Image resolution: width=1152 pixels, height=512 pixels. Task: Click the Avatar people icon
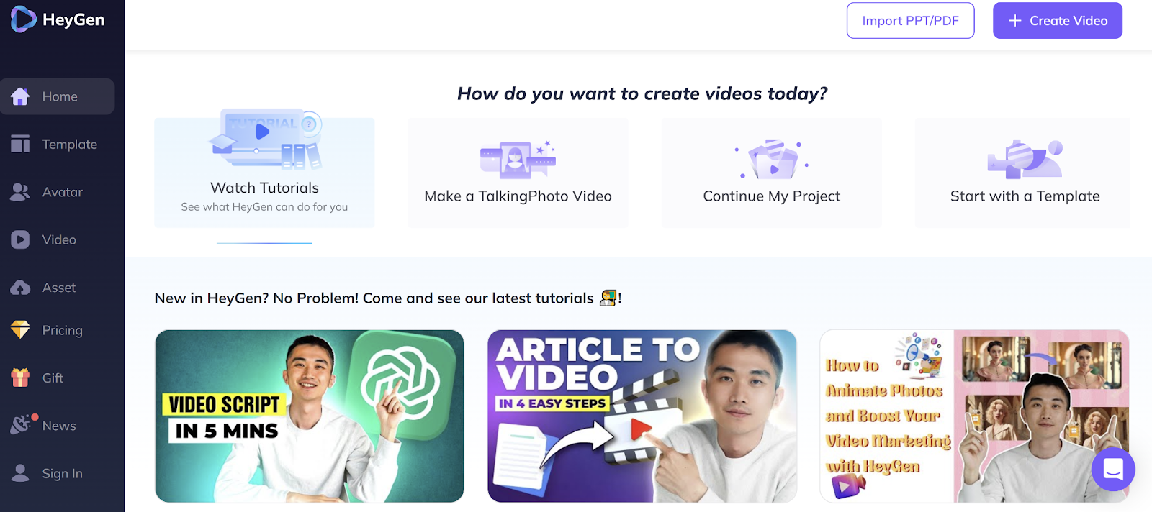[x=20, y=192]
